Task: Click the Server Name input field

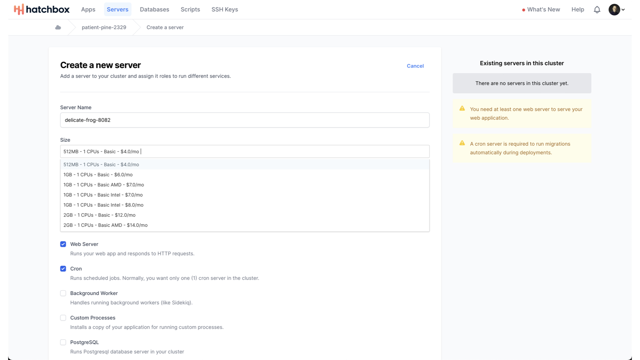Action: pyautogui.click(x=245, y=120)
